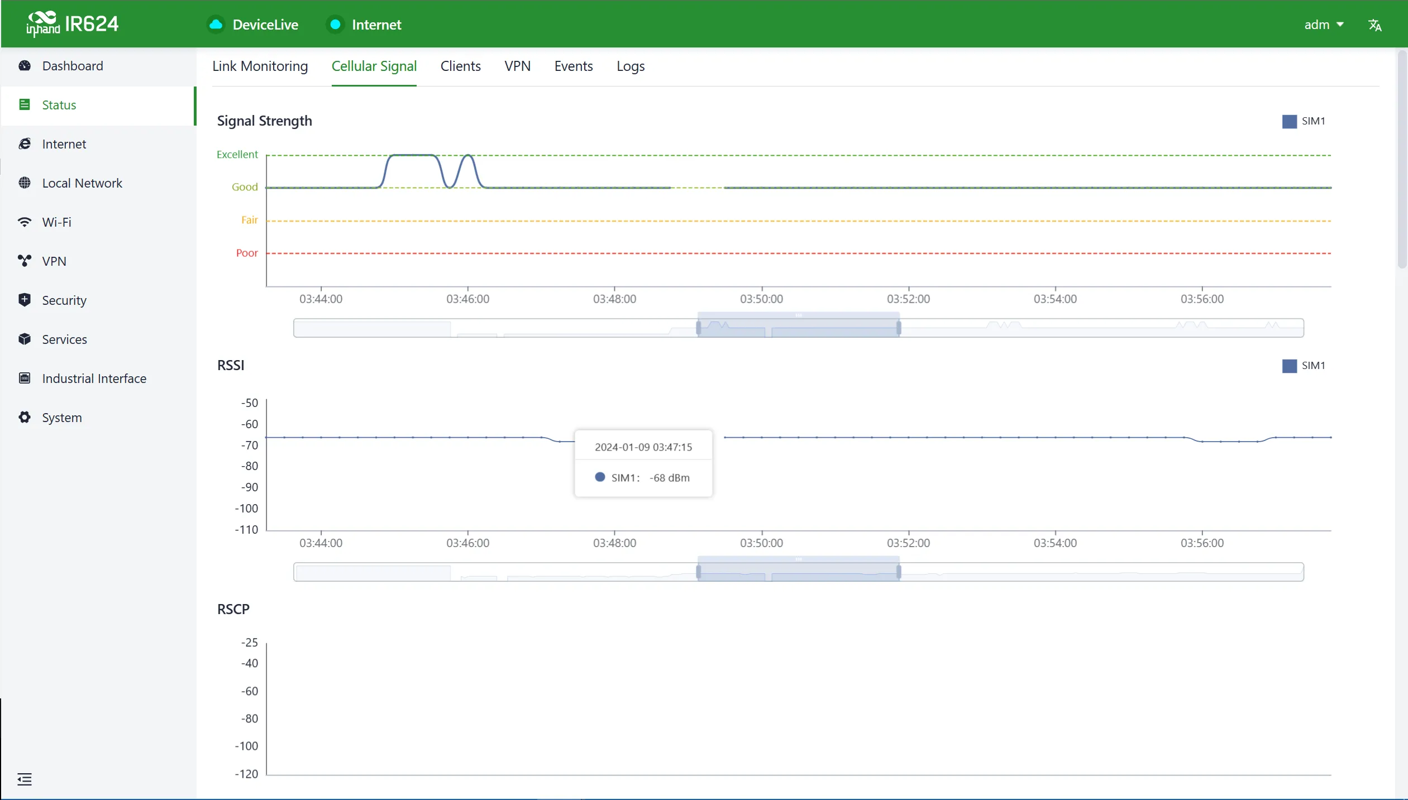Open the Clients tab

(x=461, y=66)
